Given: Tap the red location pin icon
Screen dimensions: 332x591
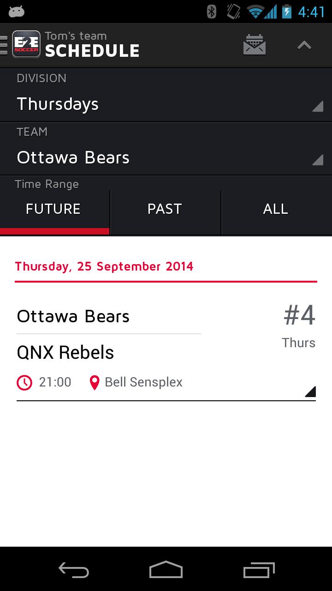Looking at the screenshot, I should tap(95, 382).
